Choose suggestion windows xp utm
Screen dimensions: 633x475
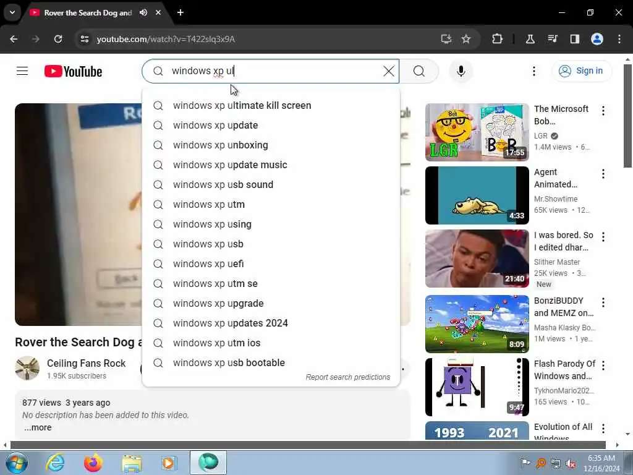click(x=271, y=204)
